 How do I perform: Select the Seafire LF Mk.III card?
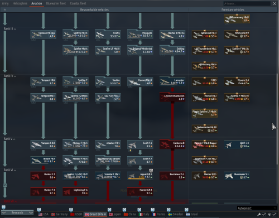coord(108,50)
